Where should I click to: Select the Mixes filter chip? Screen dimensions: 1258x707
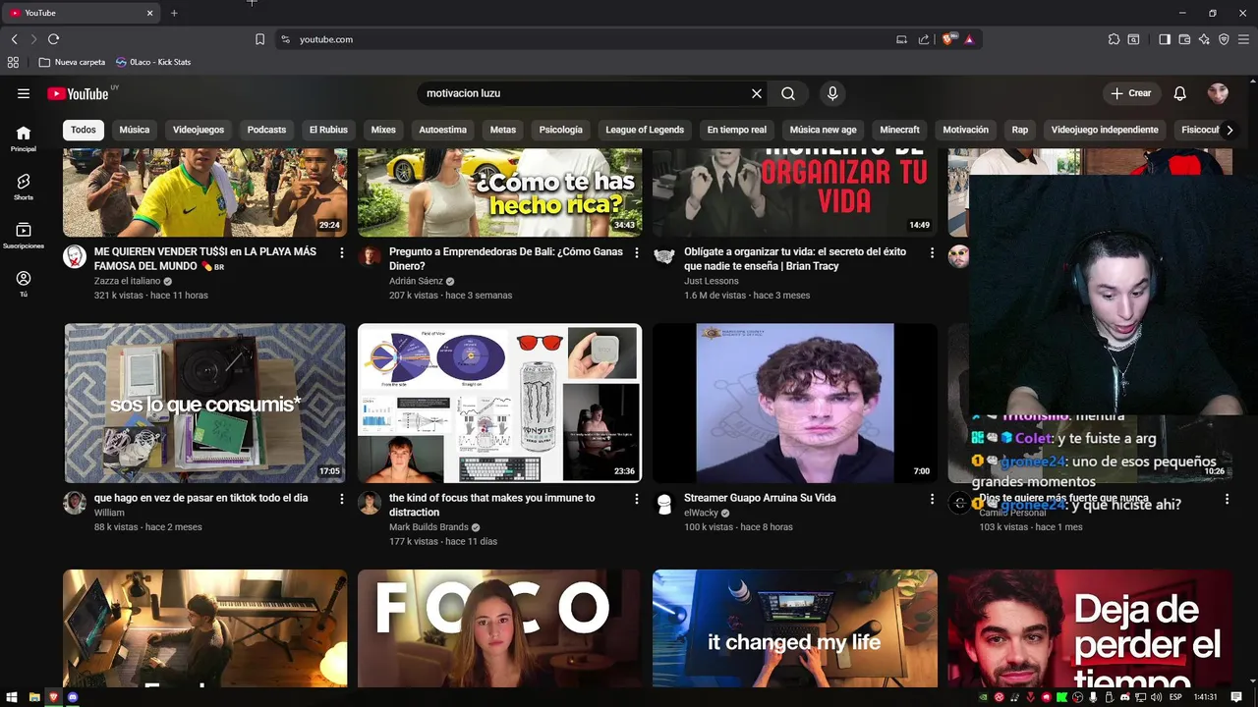(383, 130)
